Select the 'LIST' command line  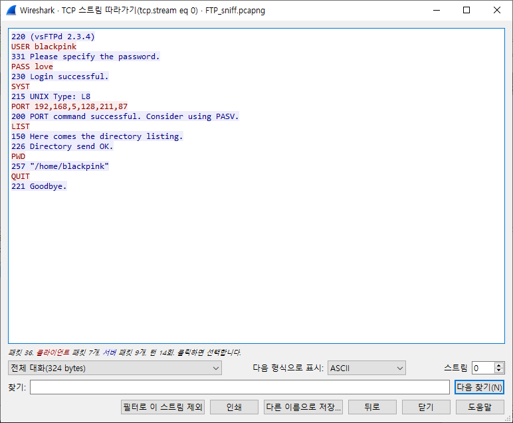21,126
